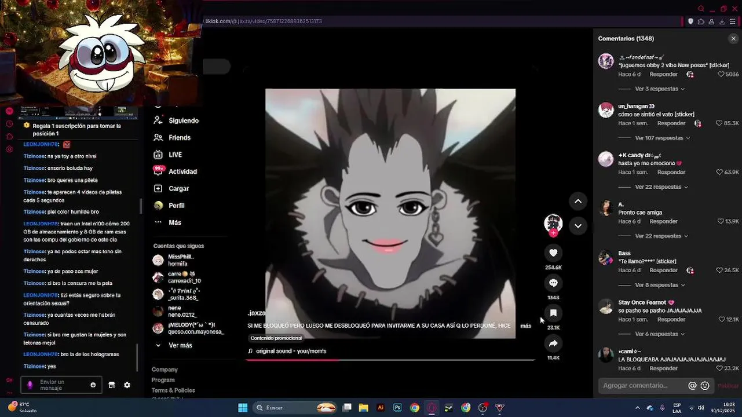Open the Program footer link
This screenshot has width=742, height=417.
(163, 380)
